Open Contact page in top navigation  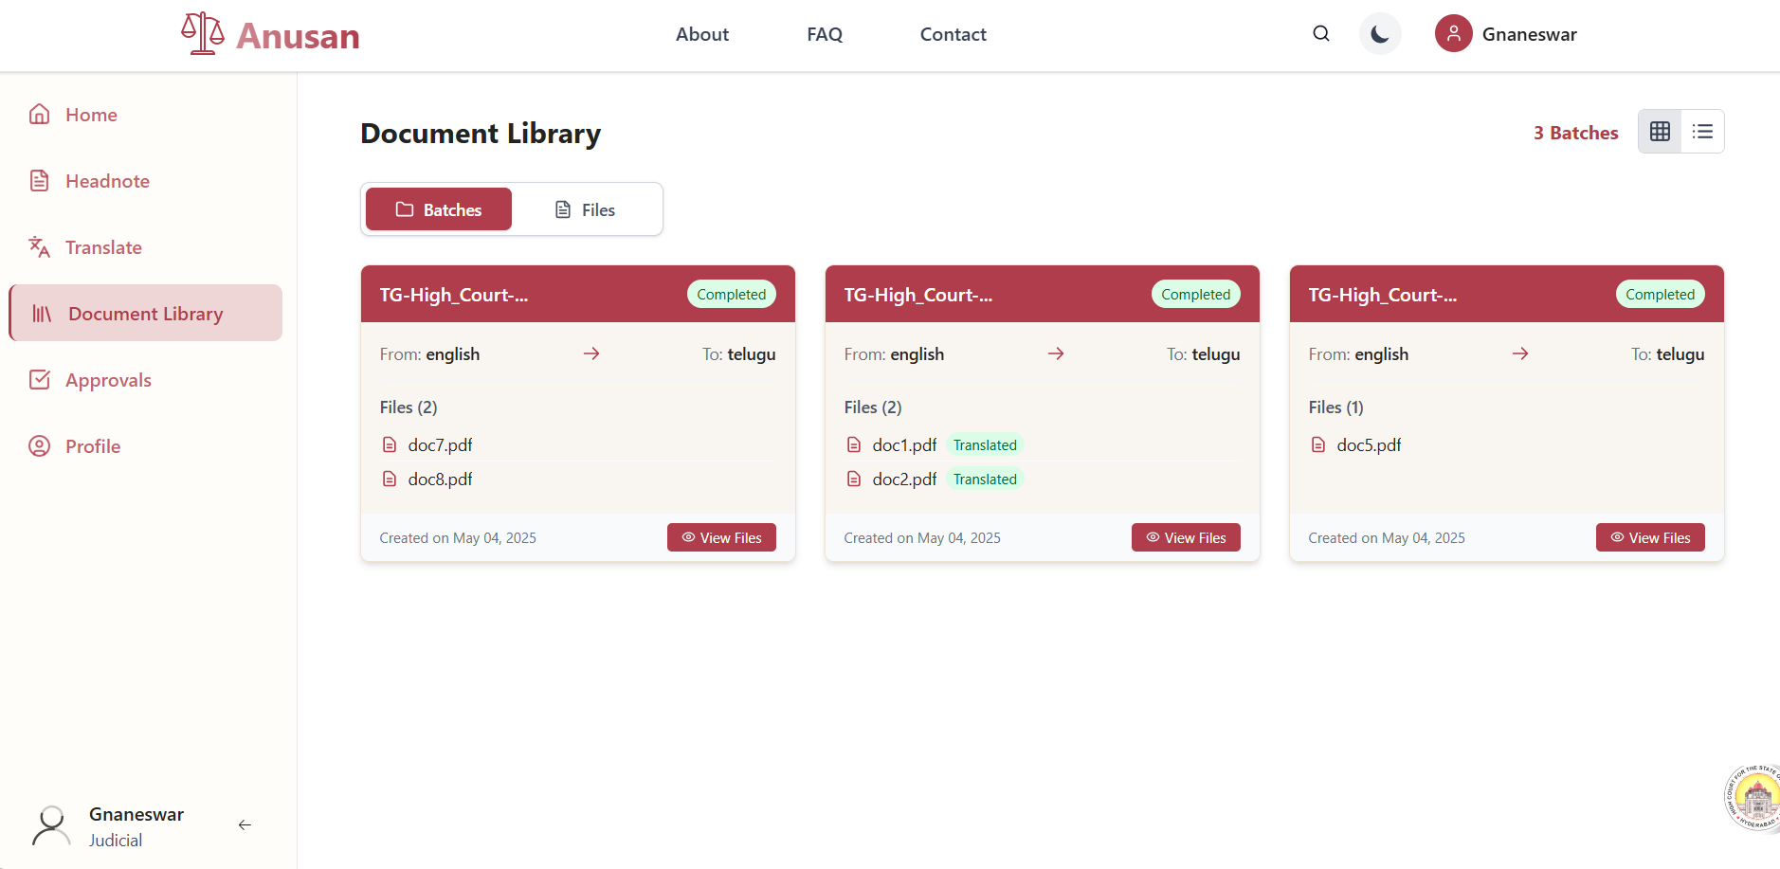coord(953,34)
